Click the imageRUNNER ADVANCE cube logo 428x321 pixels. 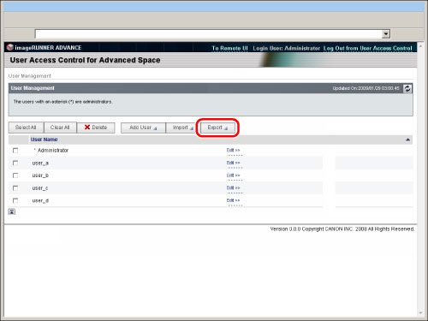[x=10, y=47]
